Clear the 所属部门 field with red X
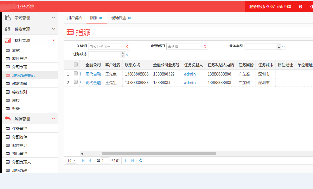Viewport: 313px width, 189px height. pyautogui.click(x=205, y=47)
